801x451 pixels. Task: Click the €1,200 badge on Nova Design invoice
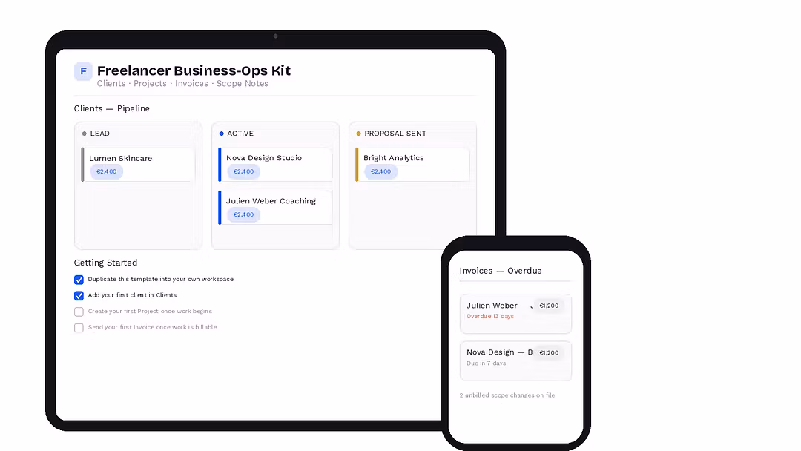tap(549, 352)
